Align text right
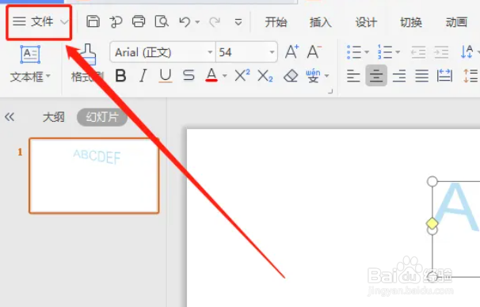 399,76
